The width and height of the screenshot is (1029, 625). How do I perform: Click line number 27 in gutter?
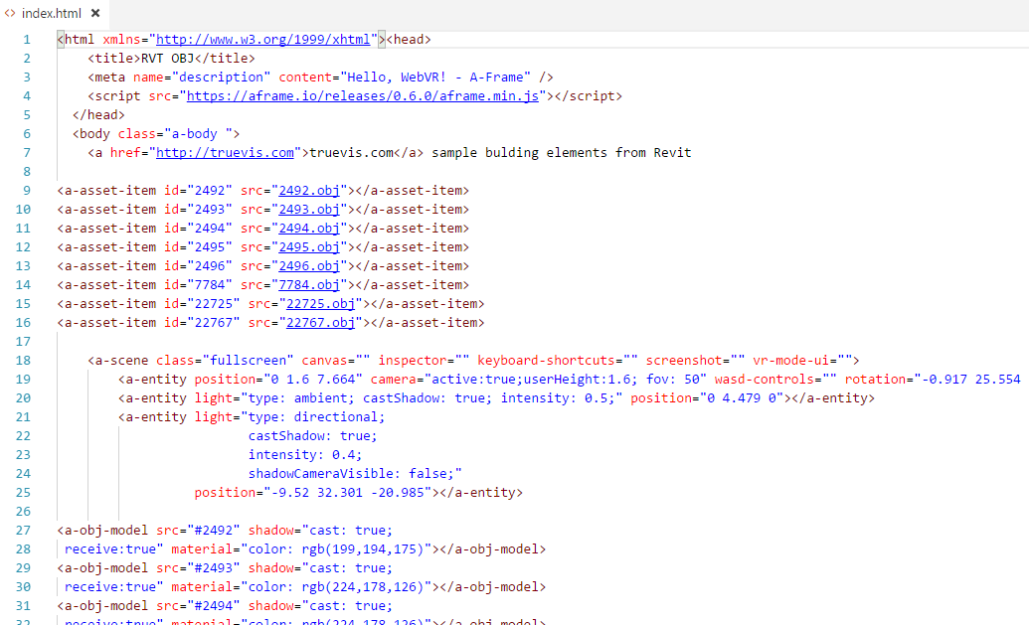tap(23, 530)
